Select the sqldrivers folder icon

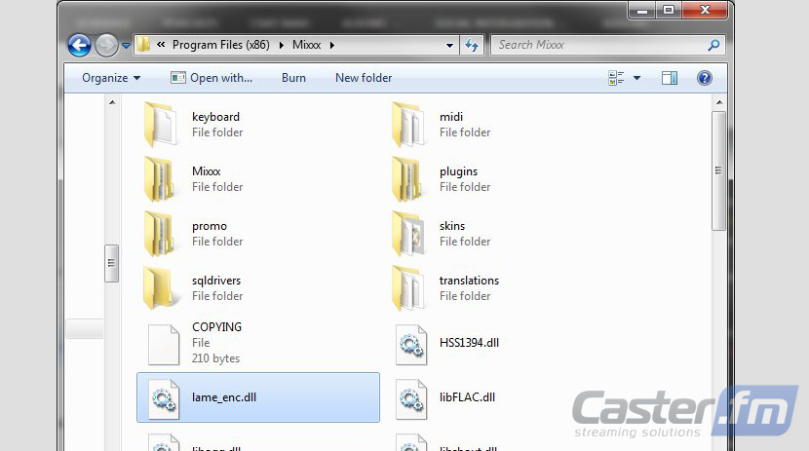click(161, 288)
